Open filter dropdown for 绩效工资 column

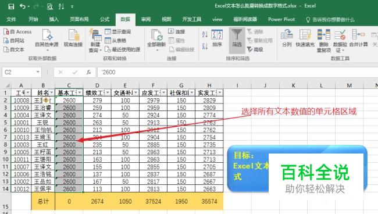point(108,92)
